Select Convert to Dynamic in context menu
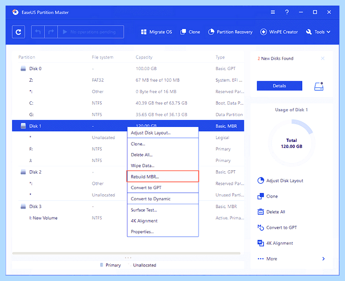The image size is (345, 281). 163,199
